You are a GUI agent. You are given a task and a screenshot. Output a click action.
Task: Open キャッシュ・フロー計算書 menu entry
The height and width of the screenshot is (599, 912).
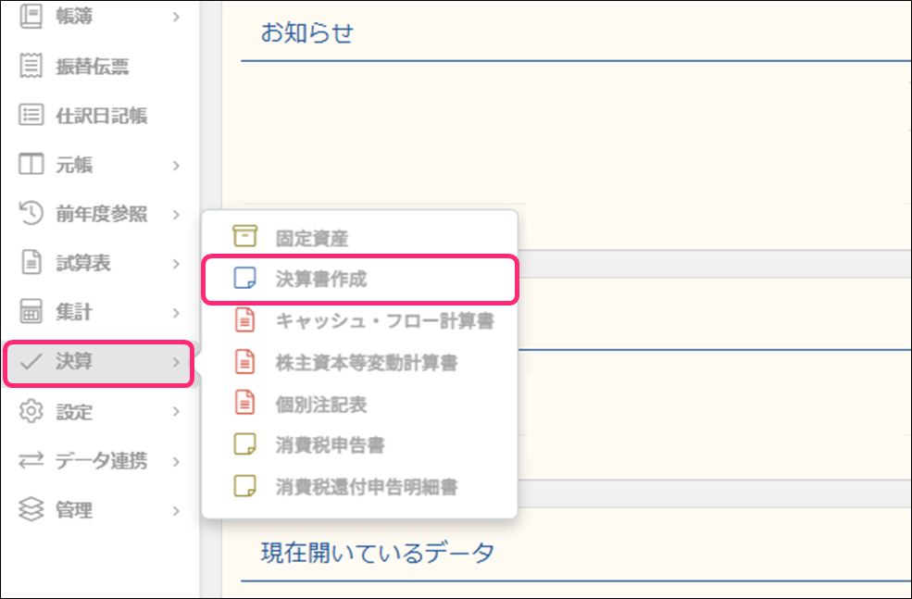383,321
